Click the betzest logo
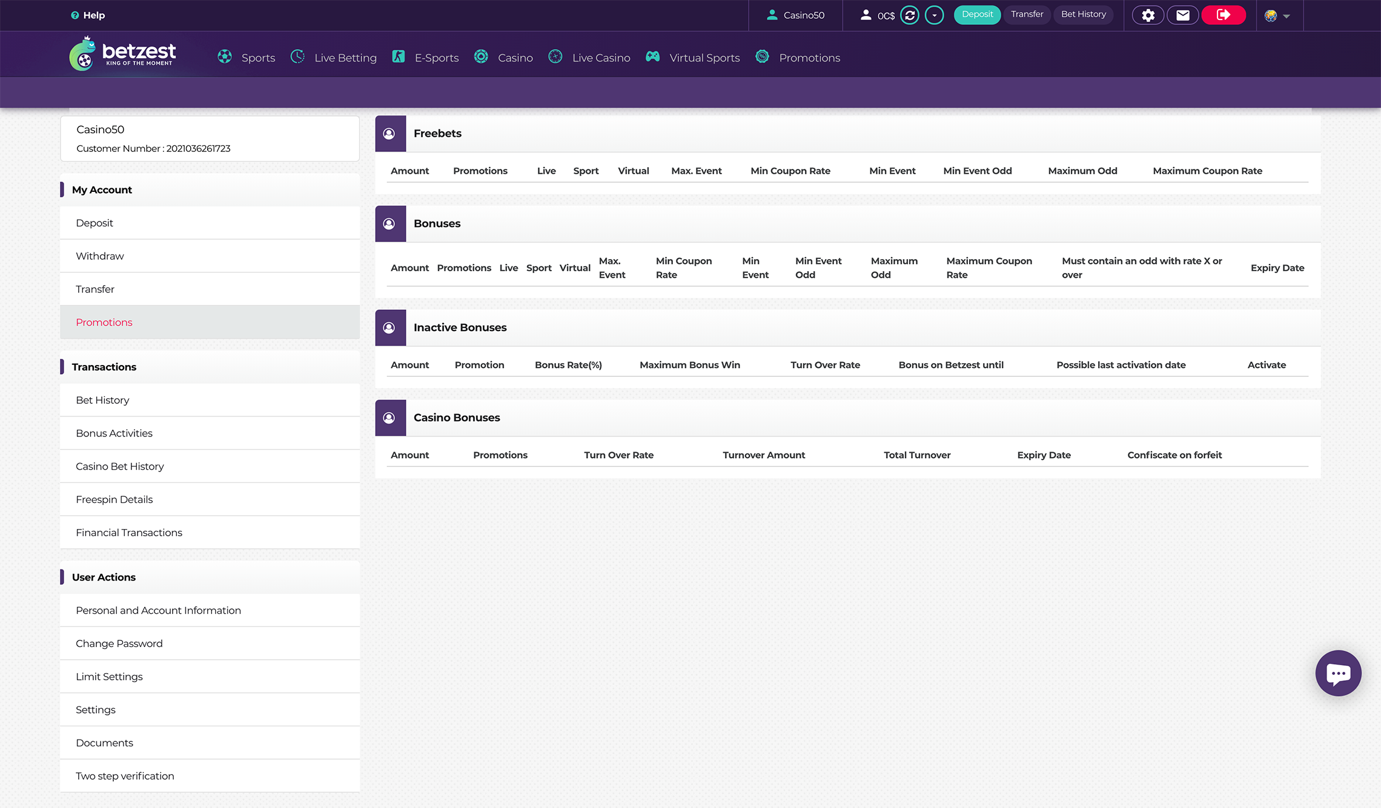The image size is (1381, 808). coord(123,54)
